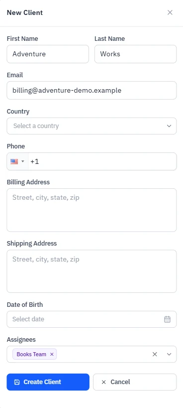183x408 pixels.
Task: Remove the Books Team assignee tag
Action: pyautogui.click(x=52, y=354)
